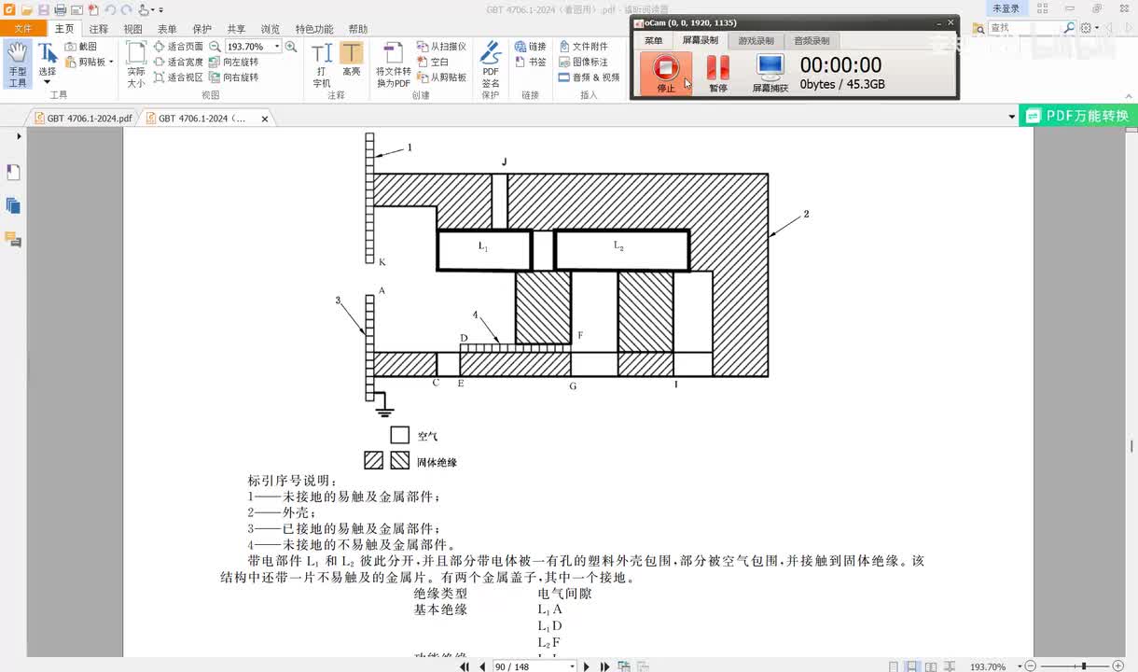Insert Image Annotation (图像标注)
Screen dimensions: 1138x672
pyautogui.click(x=584, y=62)
